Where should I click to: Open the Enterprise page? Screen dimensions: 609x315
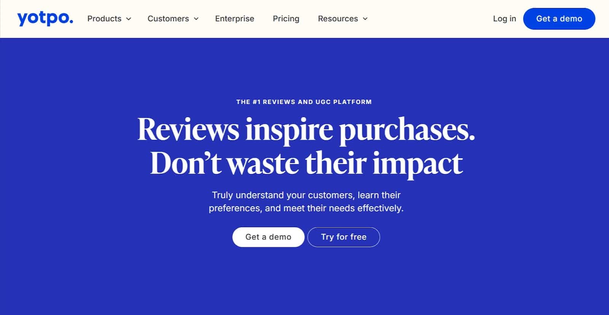(234, 19)
